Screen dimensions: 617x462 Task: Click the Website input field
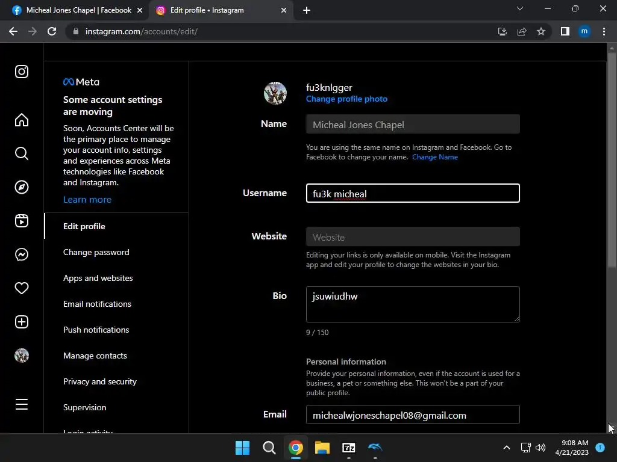click(x=413, y=237)
